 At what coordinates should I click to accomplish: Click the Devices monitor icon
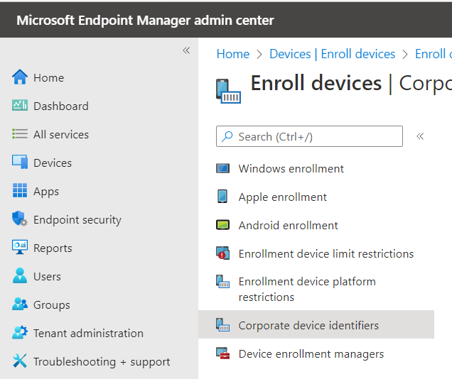coord(20,162)
